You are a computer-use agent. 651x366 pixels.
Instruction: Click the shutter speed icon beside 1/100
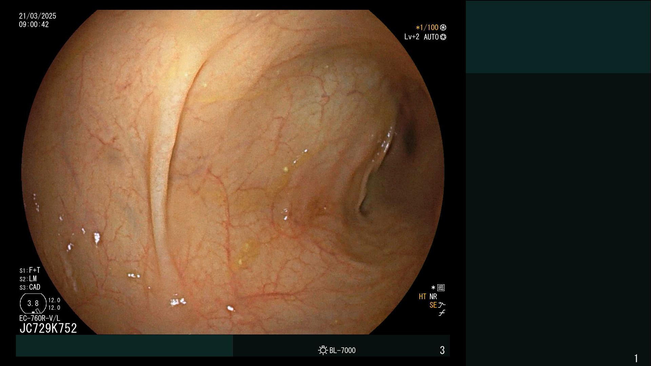[443, 27]
